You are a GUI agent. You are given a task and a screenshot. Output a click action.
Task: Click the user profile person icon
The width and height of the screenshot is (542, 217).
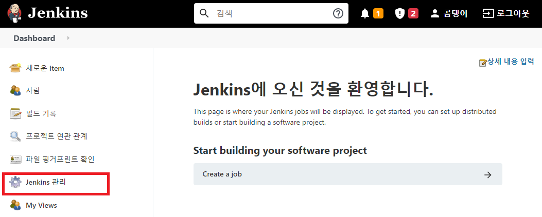coord(434,14)
